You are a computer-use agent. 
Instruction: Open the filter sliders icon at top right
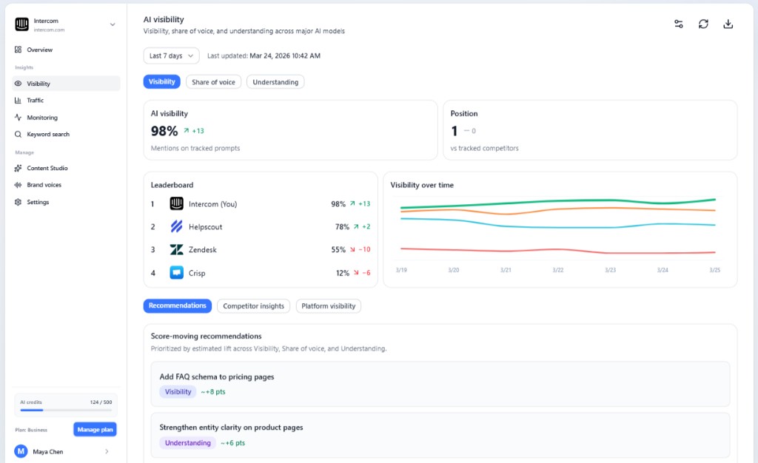tap(679, 24)
